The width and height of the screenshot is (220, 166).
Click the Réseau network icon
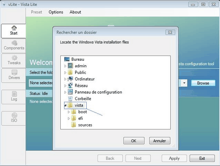[70, 85]
